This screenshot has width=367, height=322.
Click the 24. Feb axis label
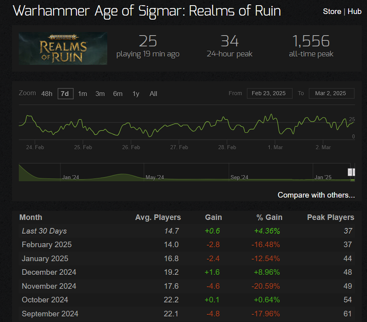pos(35,147)
